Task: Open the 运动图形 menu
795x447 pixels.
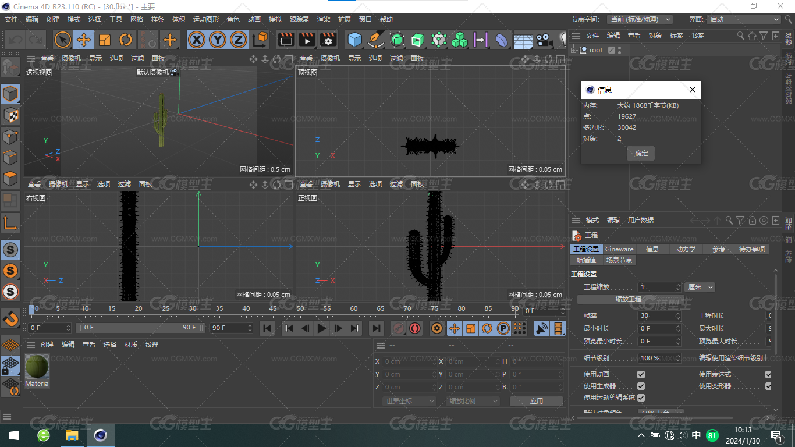Action: click(206, 19)
